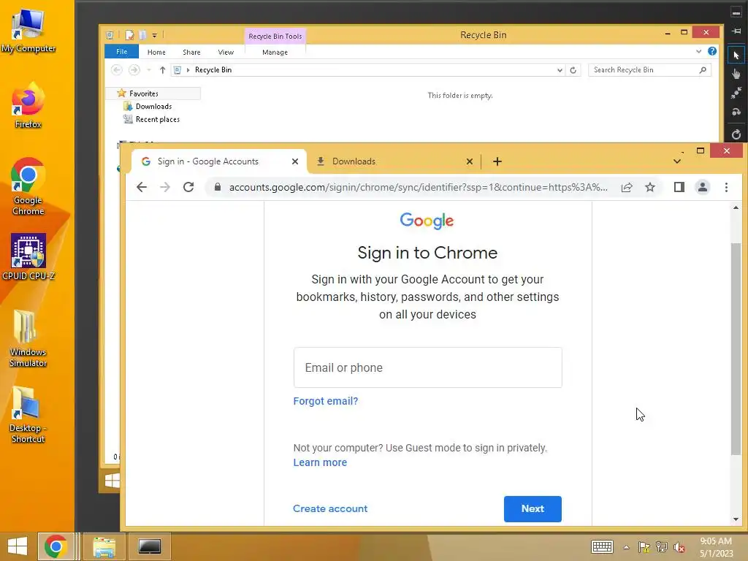
Task: Click the Google logo on sign-in page
Action: click(427, 221)
